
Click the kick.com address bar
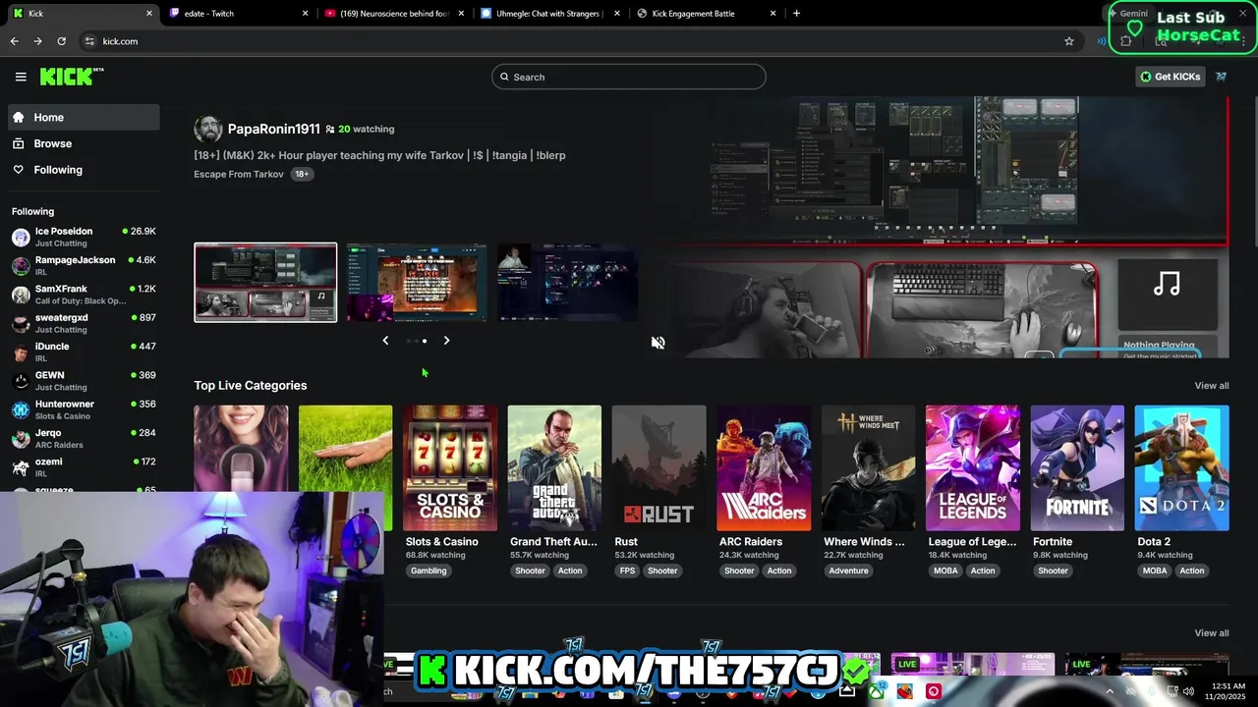tap(570, 41)
